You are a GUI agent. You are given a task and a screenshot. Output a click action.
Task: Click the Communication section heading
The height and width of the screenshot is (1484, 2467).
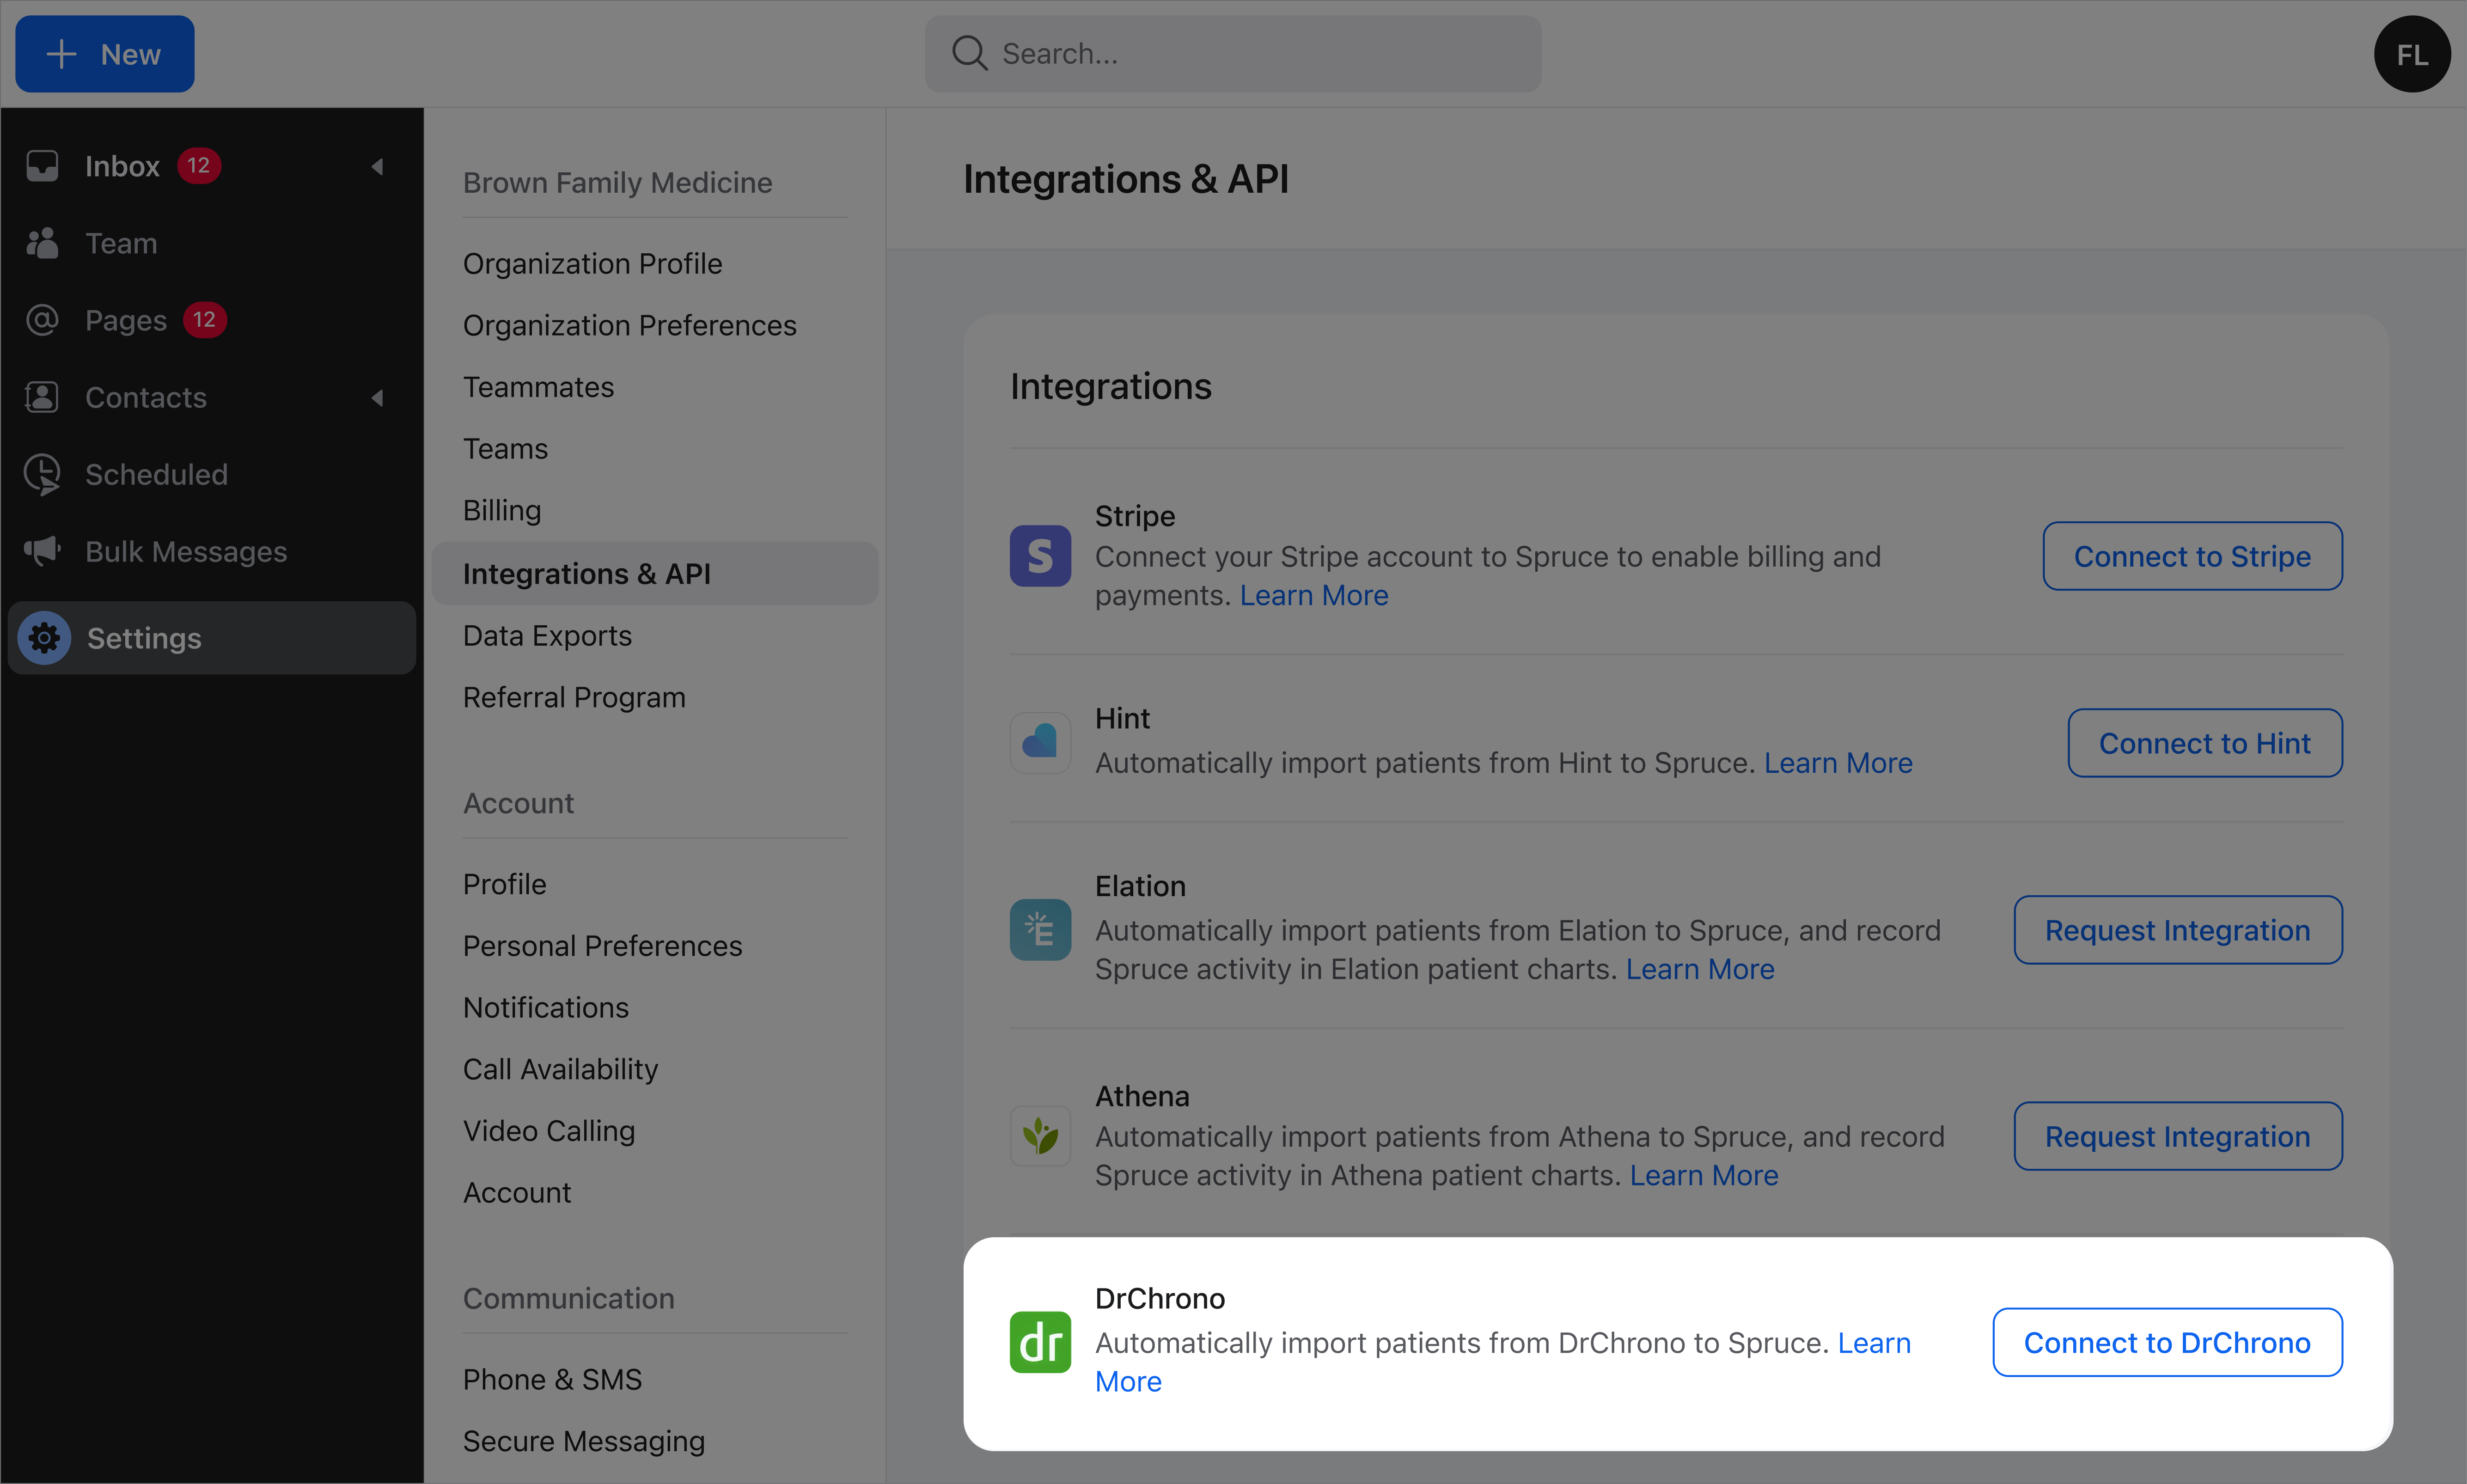coord(568,1299)
